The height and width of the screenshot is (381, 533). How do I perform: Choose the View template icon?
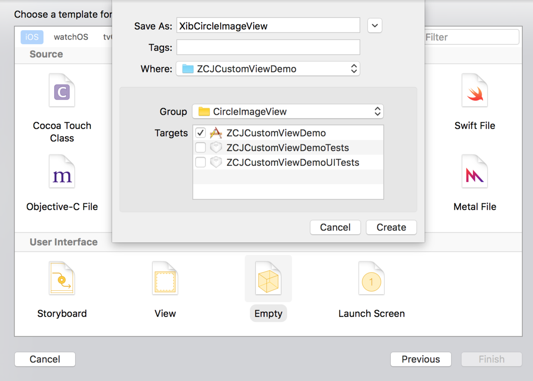tap(165, 278)
